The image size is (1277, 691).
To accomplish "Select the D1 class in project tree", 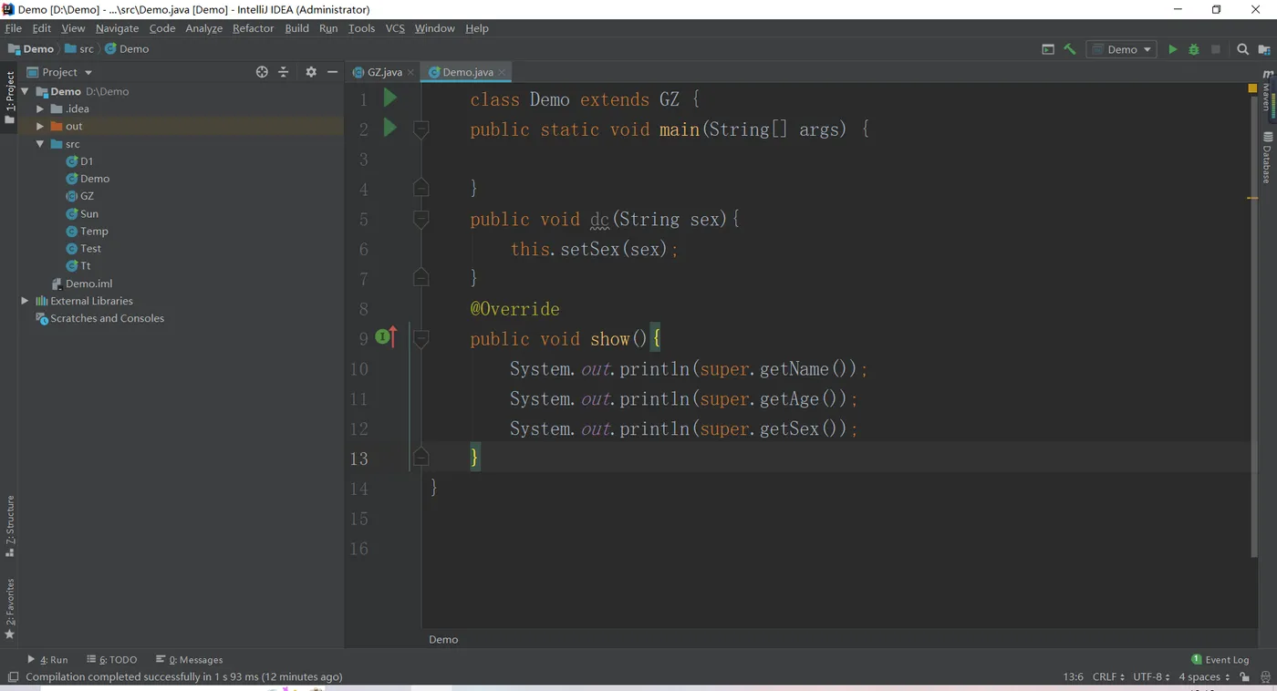I will tap(80, 161).
